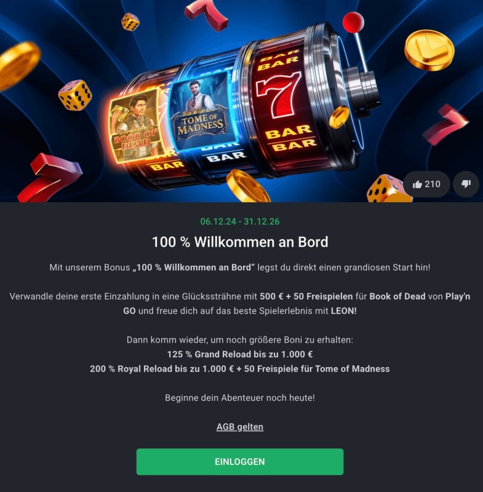Click the red ball slot machine lever
Image resolution: width=483 pixels, height=492 pixels.
(353, 22)
